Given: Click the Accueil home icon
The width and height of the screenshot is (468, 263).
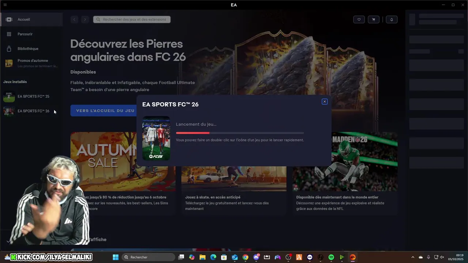Looking at the screenshot, I should [x=9, y=19].
